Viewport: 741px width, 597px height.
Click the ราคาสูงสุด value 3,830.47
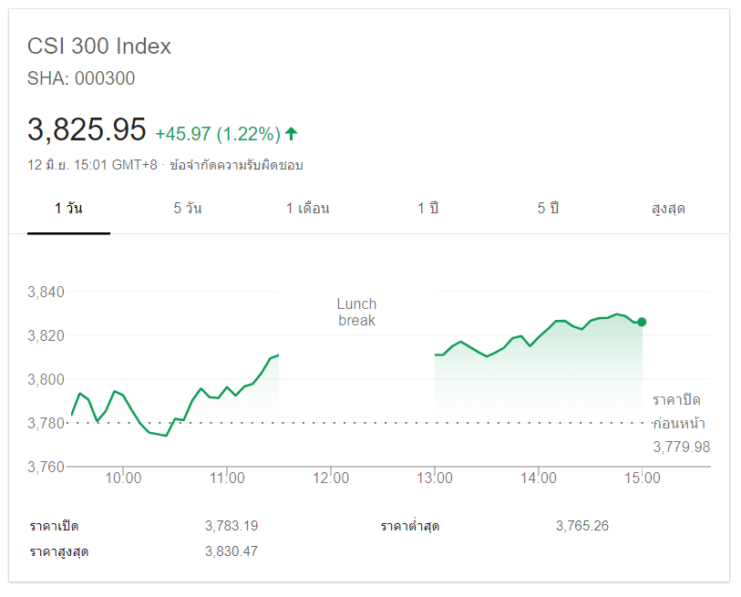(x=232, y=551)
